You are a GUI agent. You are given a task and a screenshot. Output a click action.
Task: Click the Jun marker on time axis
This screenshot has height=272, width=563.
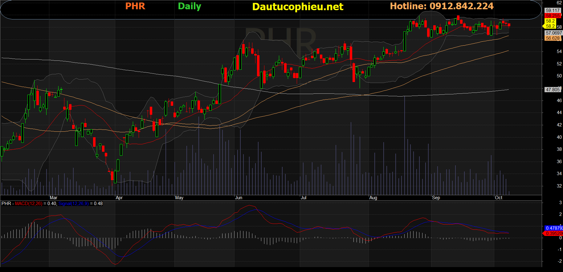click(239, 198)
